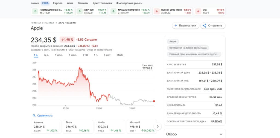Open the Криптовалюта tab
Screen dimensions: 280x138
(x=102, y=3)
